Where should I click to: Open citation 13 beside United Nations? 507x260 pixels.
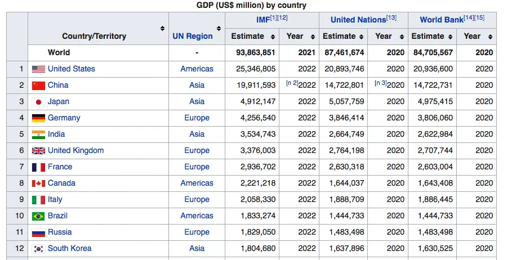coord(391,18)
